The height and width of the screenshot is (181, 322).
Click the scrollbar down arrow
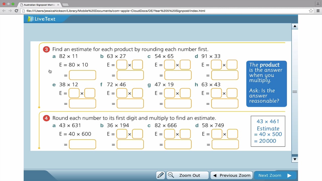click(x=295, y=159)
